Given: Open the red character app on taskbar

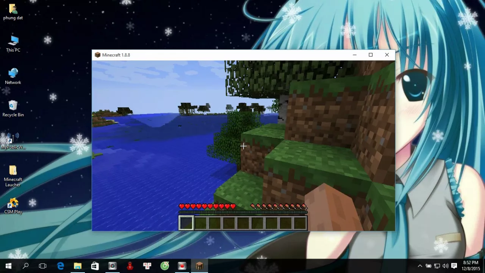Looking at the screenshot, I should (x=130, y=266).
